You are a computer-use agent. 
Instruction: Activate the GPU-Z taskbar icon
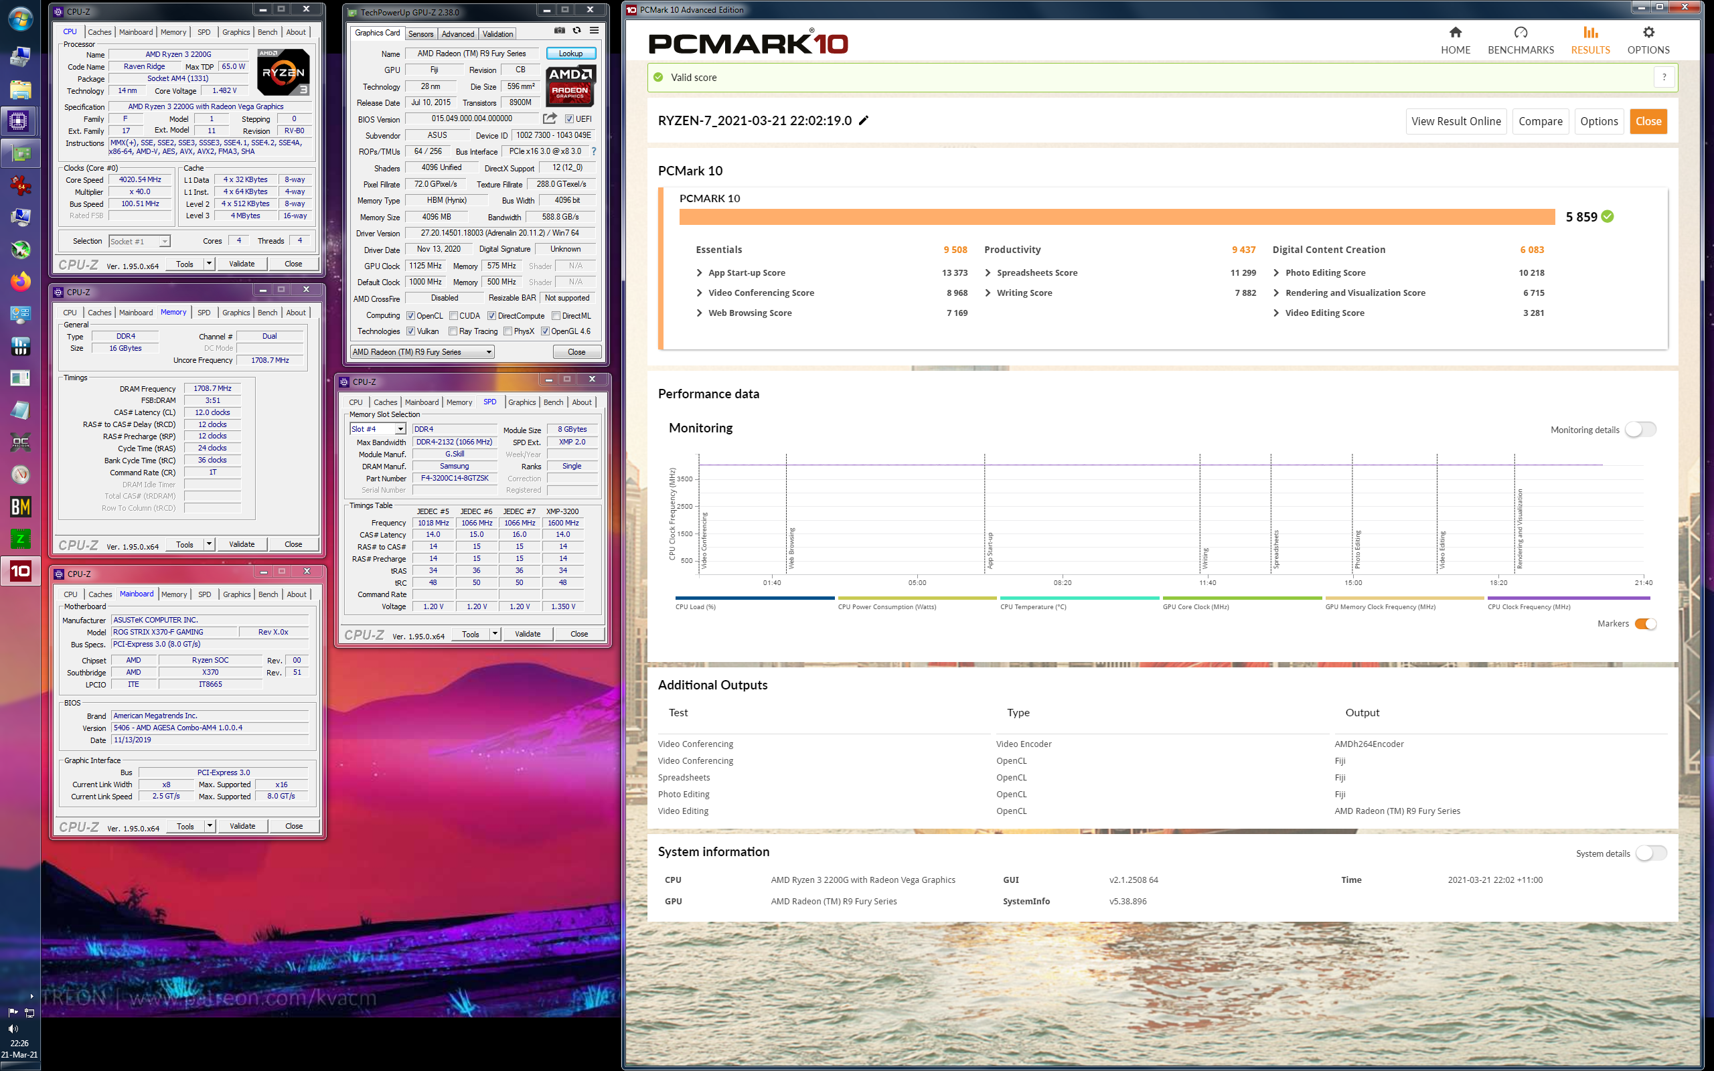click(x=20, y=153)
